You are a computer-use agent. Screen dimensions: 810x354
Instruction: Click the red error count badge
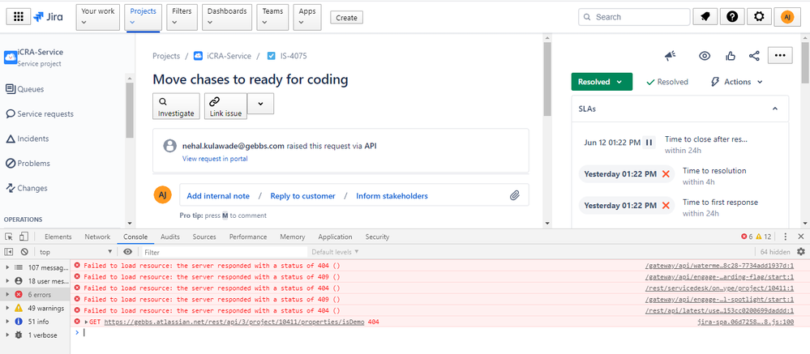tap(747, 237)
